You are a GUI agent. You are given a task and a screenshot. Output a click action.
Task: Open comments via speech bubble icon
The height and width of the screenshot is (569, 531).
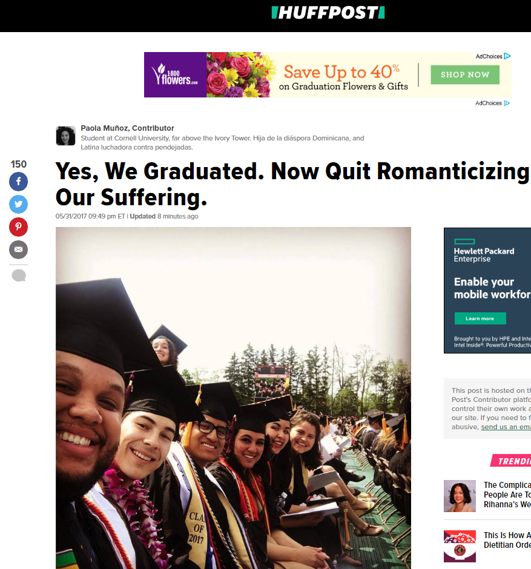click(x=19, y=276)
